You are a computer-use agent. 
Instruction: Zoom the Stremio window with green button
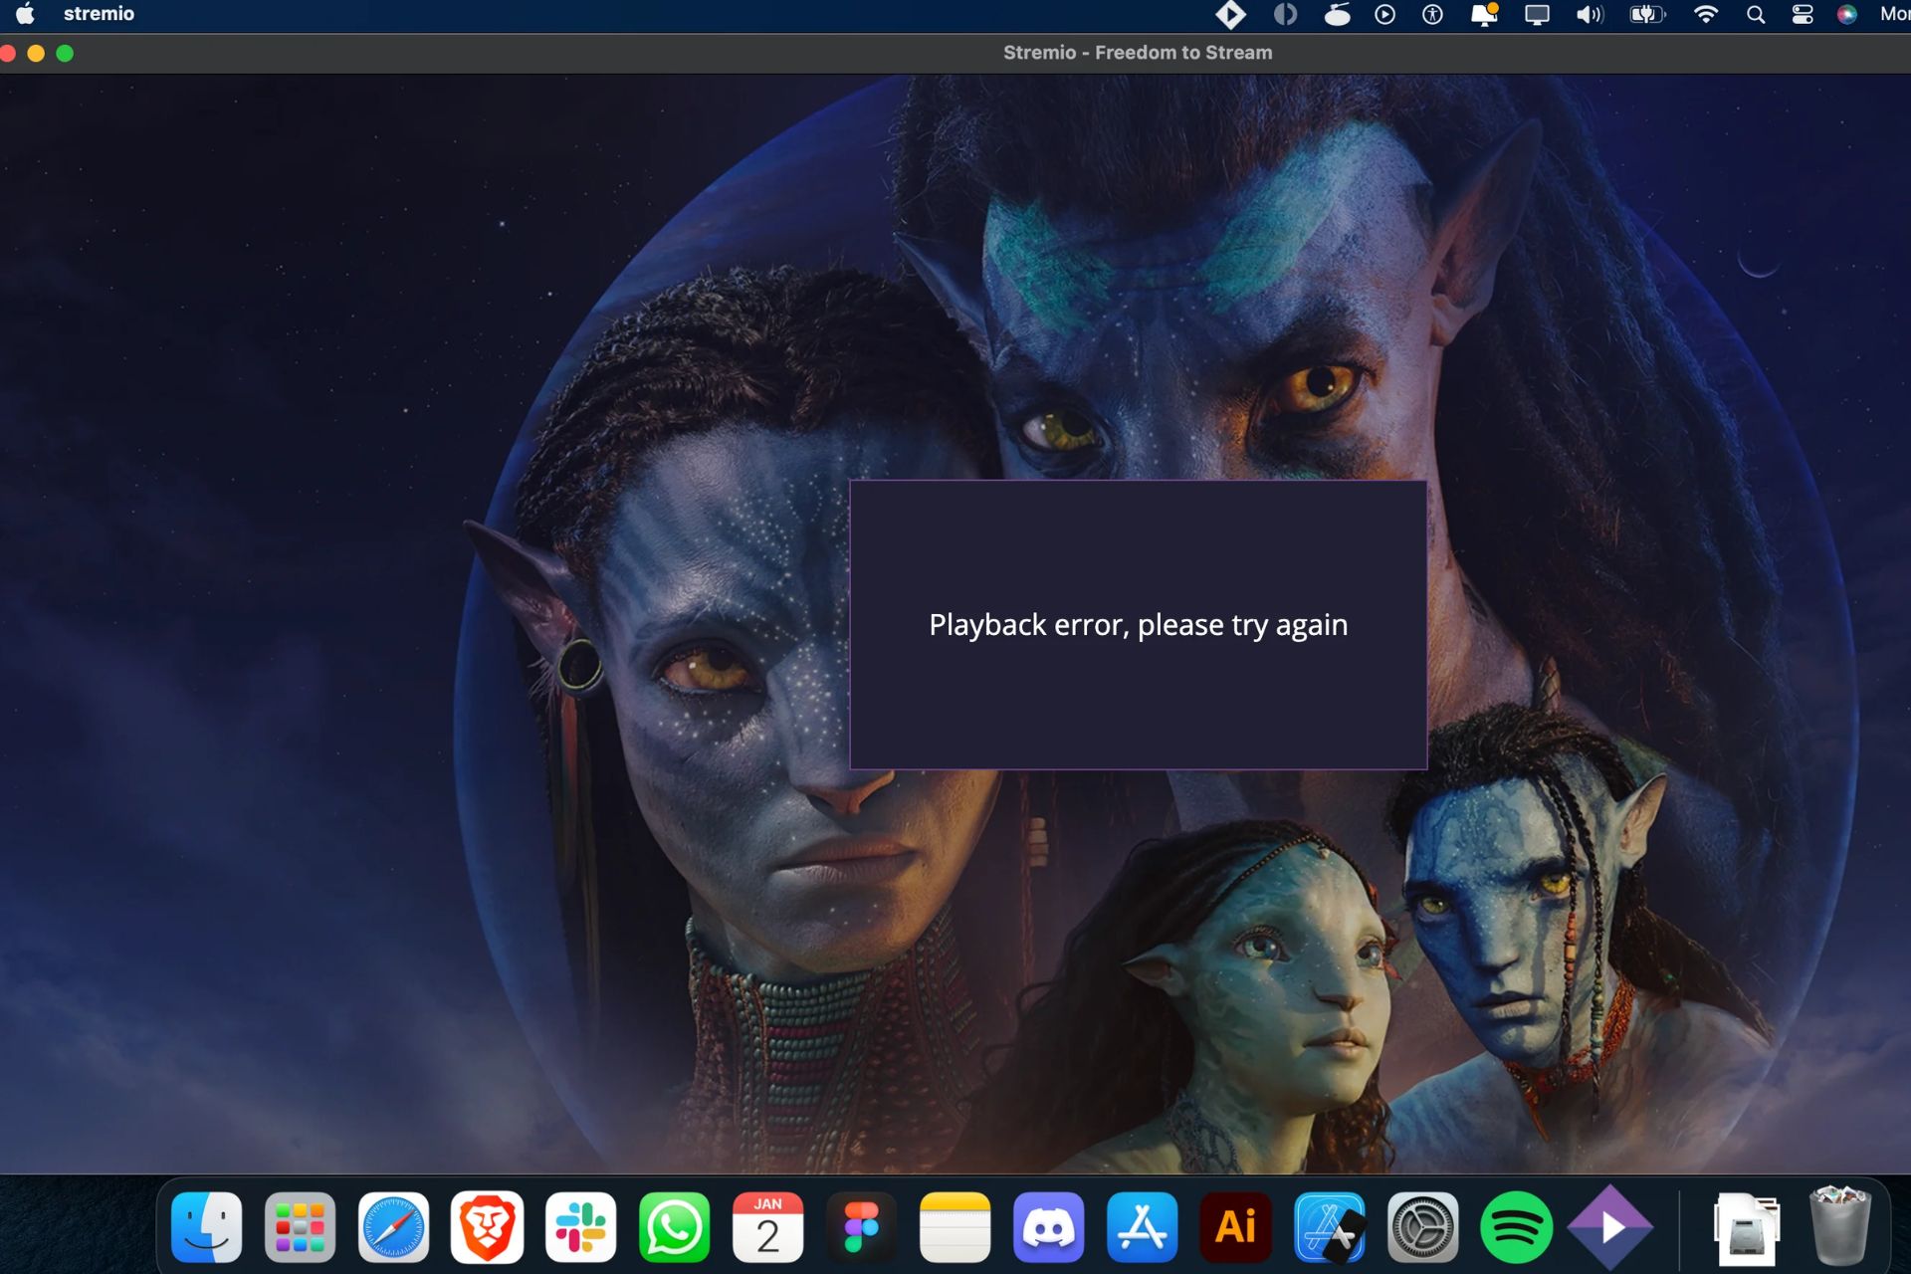[x=65, y=54]
